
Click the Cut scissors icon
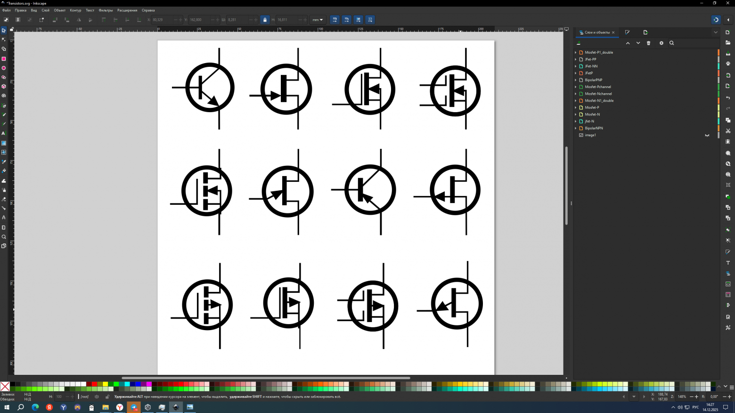point(728,131)
